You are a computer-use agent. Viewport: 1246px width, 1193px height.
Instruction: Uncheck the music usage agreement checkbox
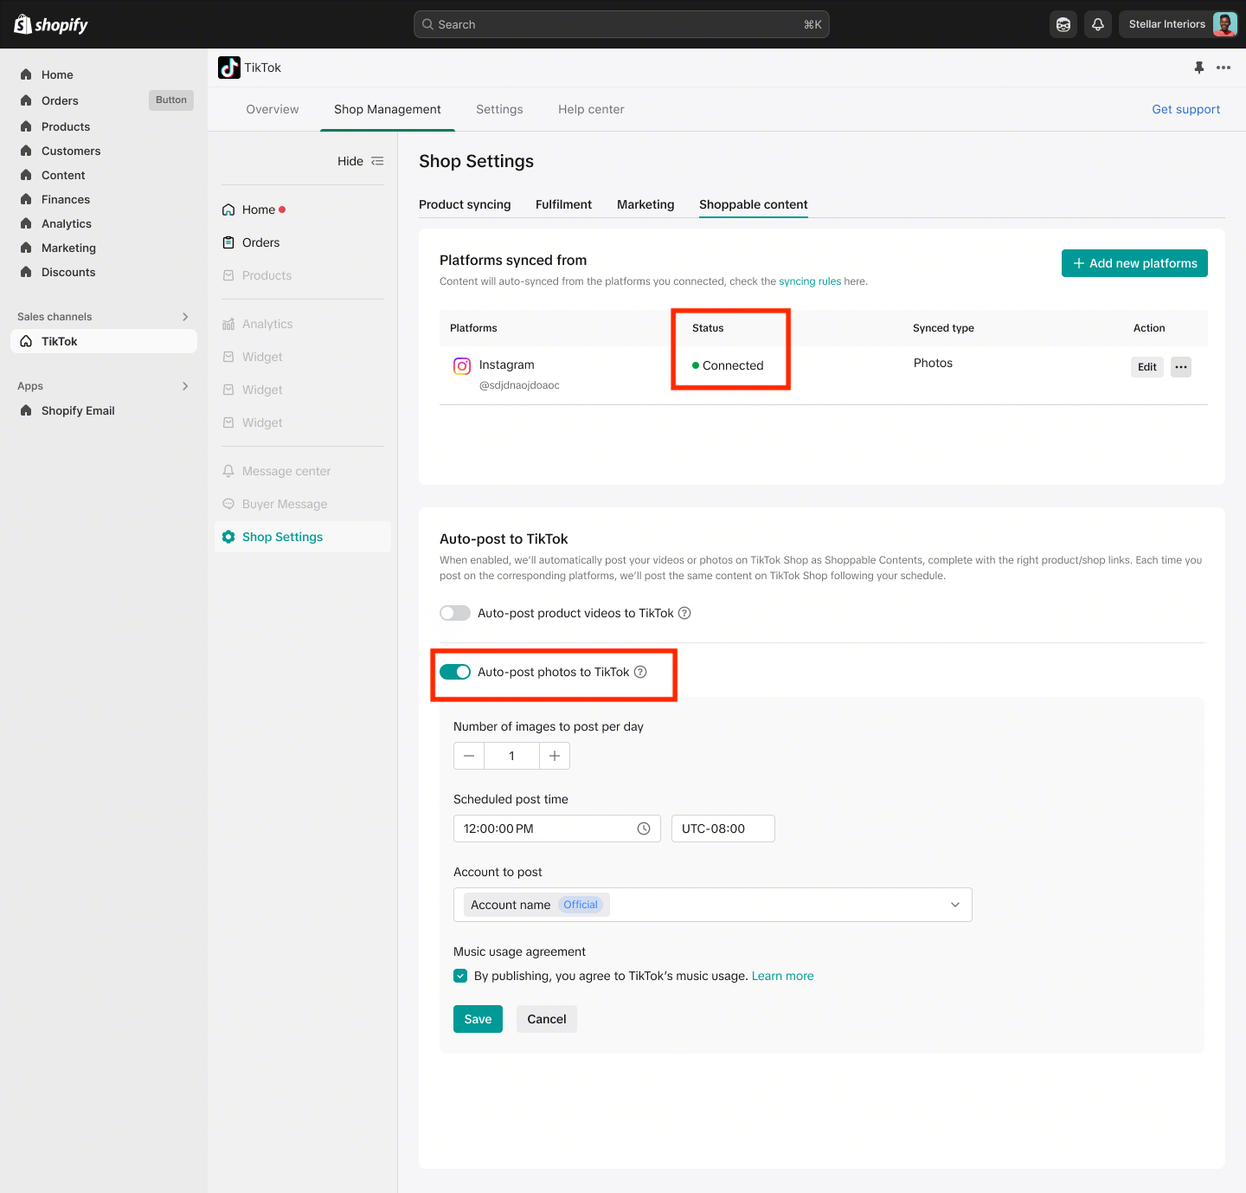[x=460, y=976]
